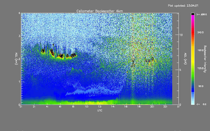Screen dimensions: 210x131
Task: Click the "5" tick on the kft axis
Action: tap(180, 70)
